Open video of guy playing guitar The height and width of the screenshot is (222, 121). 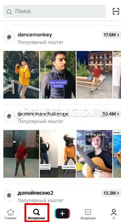click(x=94, y=154)
